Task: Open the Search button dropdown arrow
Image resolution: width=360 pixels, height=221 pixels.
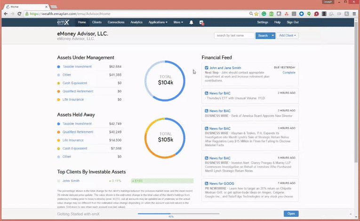Action: tap(273, 36)
